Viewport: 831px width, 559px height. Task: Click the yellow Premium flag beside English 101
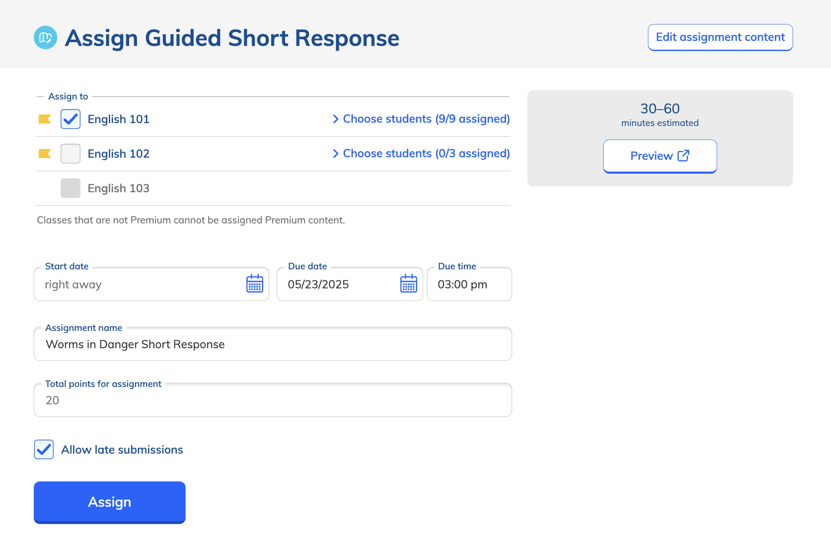pos(45,119)
